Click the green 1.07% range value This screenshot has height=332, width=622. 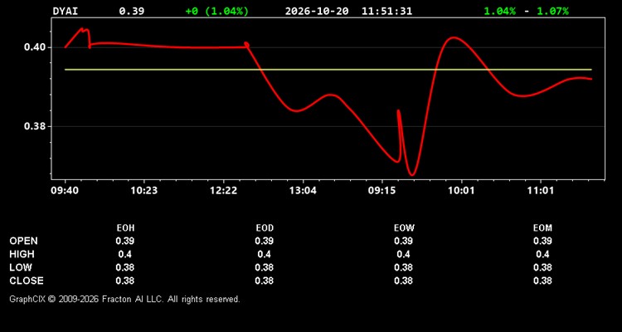pos(552,11)
